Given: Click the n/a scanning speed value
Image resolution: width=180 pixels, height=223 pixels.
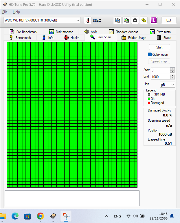Looking at the screenshot, I should (169, 125).
